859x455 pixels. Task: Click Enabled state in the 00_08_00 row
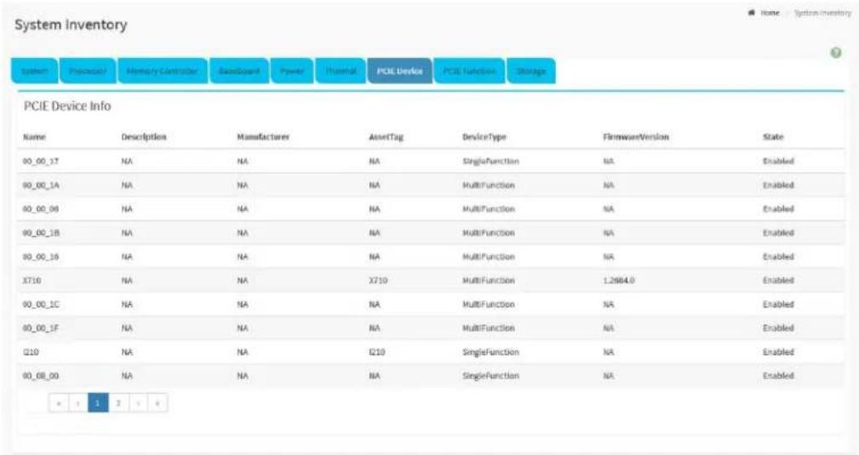click(778, 376)
